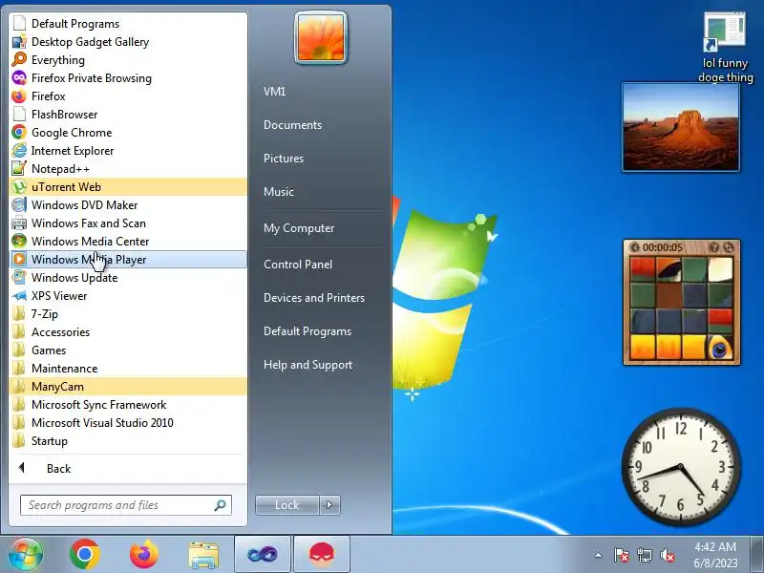Image resolution: width=764 pixels, height=573 pixels.
Task: Click the user account picture
Action: click(321, 37)
